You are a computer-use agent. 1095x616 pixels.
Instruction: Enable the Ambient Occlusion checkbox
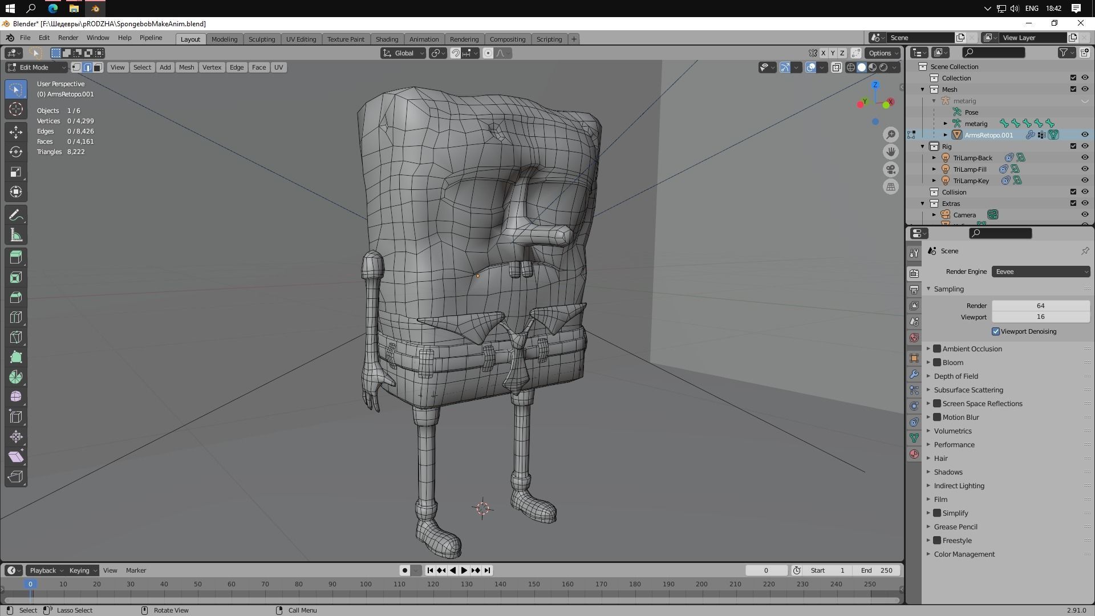[x=937, y=348]
